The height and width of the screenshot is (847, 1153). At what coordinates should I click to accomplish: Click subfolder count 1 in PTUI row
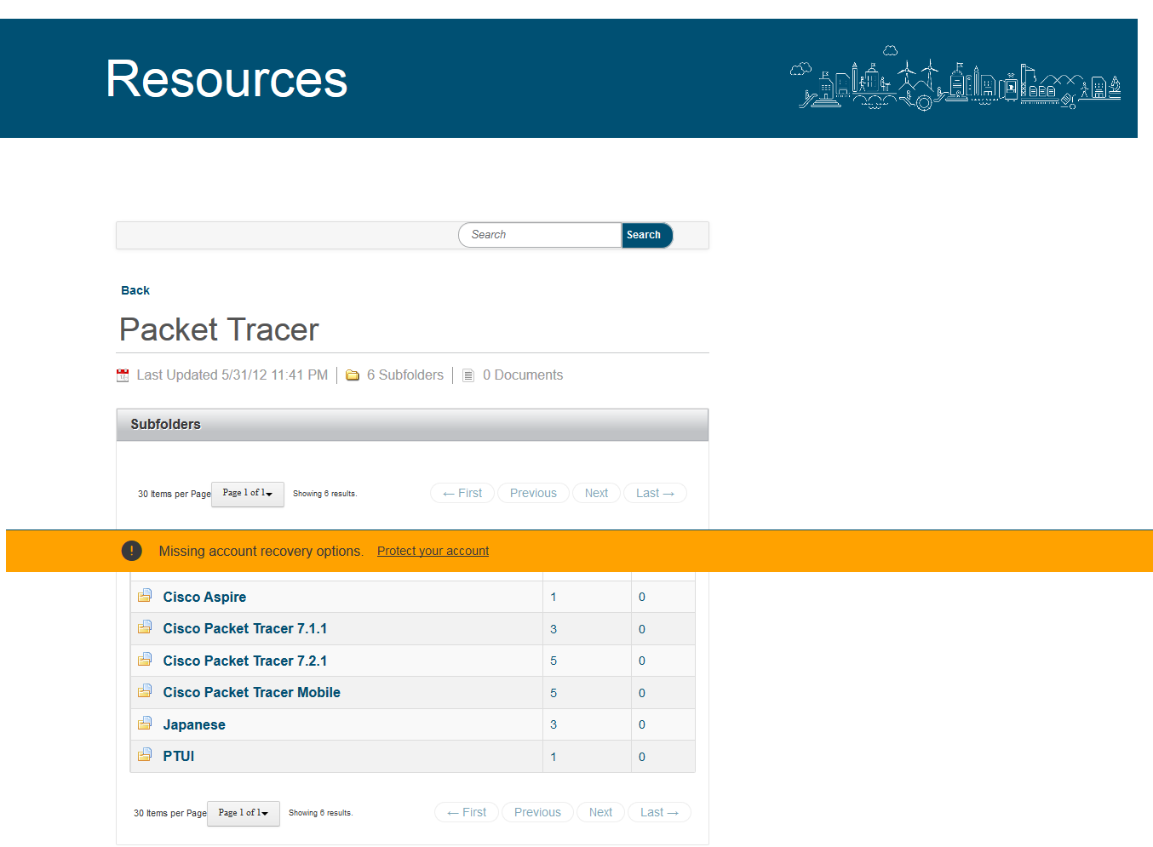[554, 757]
